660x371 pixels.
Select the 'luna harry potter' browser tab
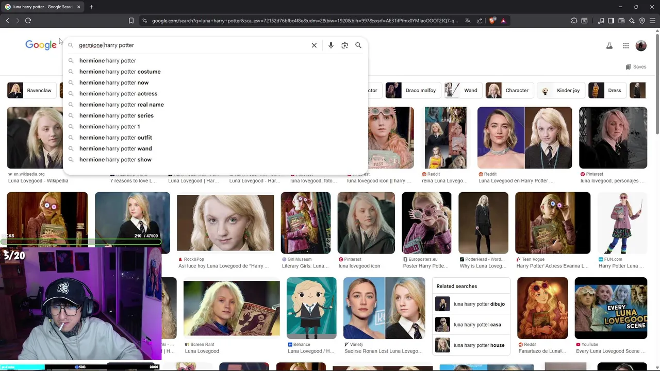pos(42,7)
